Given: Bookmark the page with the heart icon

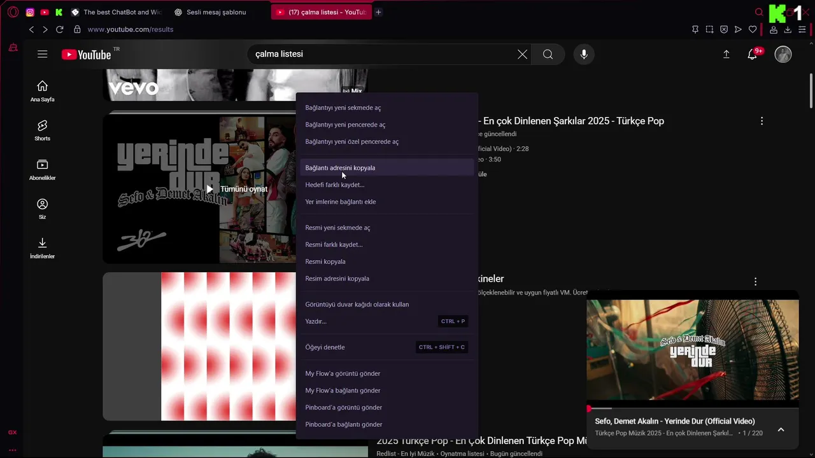Looking at the screenshot, I should click(753, 29).
